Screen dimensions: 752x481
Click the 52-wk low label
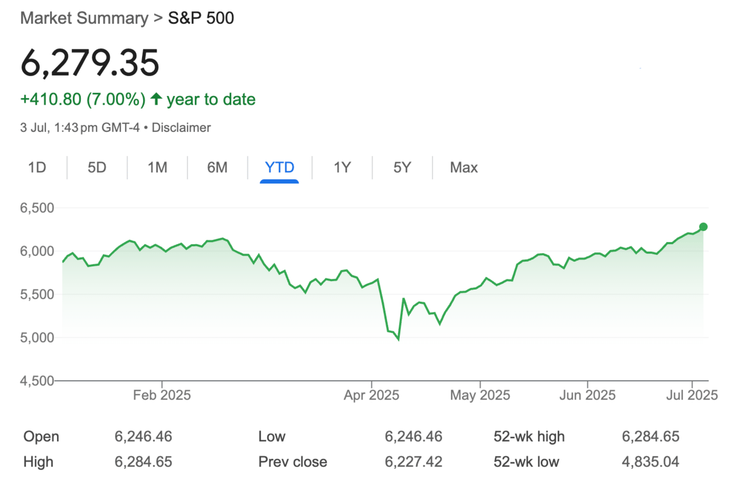point(526,462)
